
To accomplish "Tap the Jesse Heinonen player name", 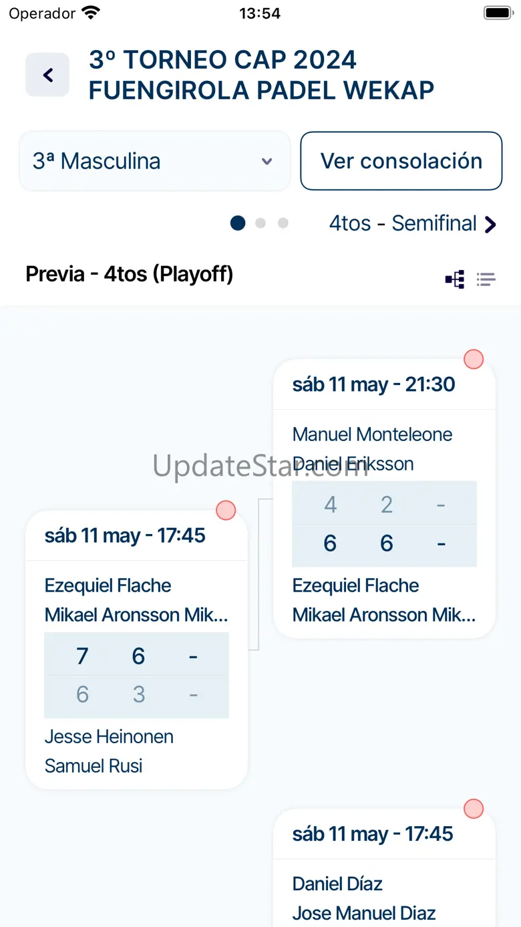I will click(x=109, y=737).
